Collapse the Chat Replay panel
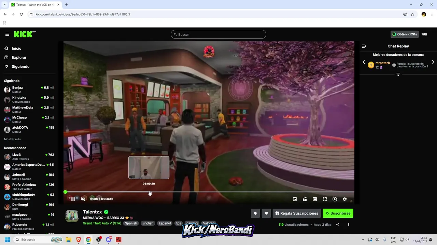The height and width of the screenshot is (245, 437). pyautogui.click(x=364, y=46)
